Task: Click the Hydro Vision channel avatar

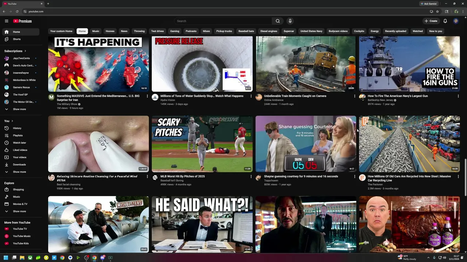Action: (155, 97)
